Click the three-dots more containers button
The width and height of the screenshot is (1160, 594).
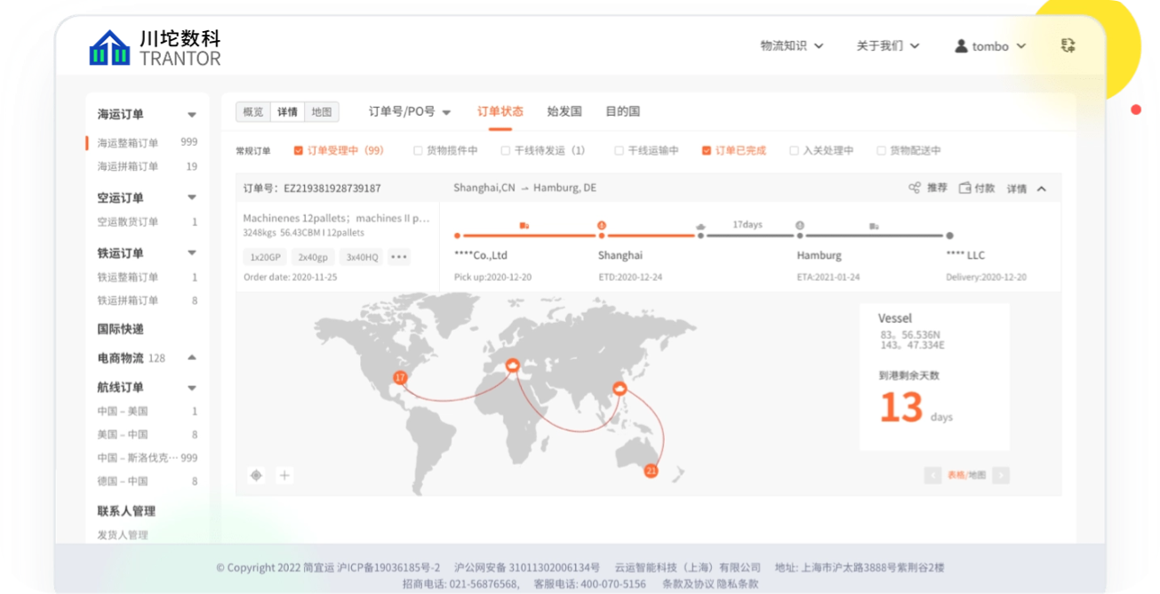click(x=399, y=257)
